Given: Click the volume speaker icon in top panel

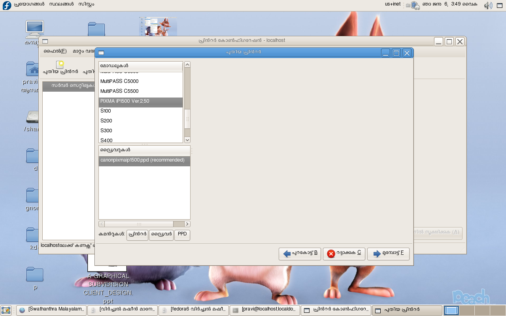Looking at the screenshot, I should (x=488, y=5).
